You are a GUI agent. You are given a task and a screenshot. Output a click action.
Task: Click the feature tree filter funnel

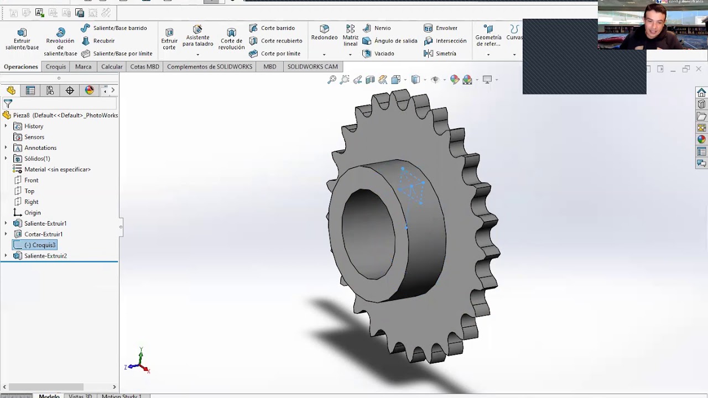[x=8, y=103]
